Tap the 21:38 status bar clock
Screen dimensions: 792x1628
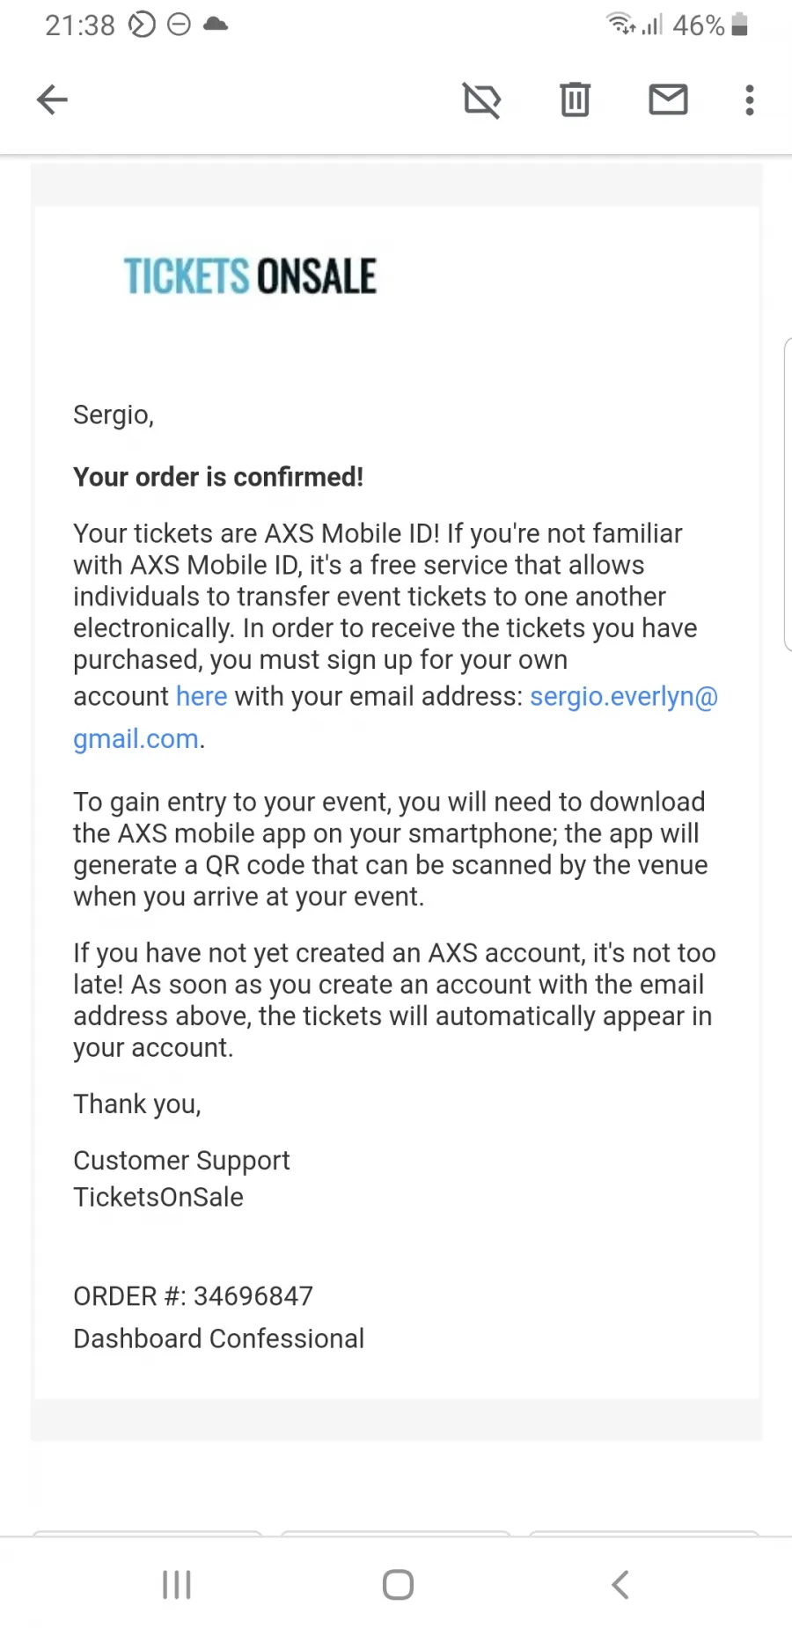tap(80, 25)
